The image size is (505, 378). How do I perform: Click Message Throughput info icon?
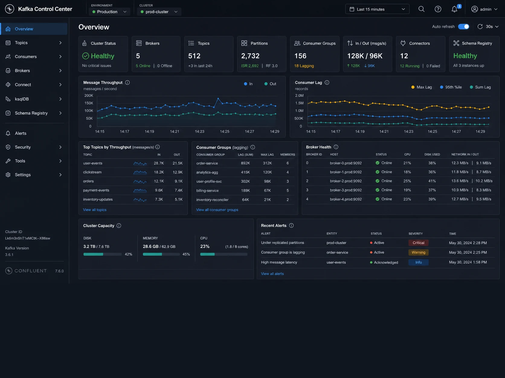(127, 82)
